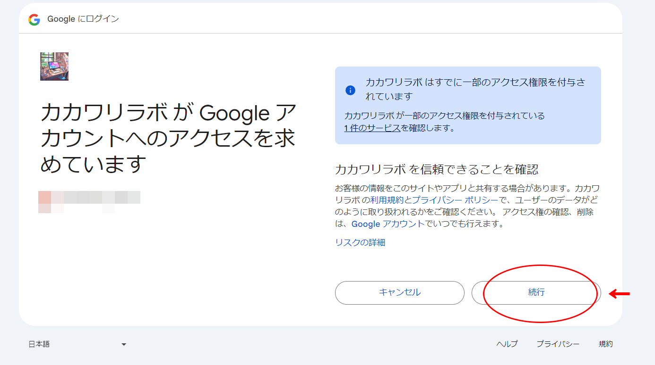Click the カカワリラボ app thumbnail image
Image resolution: width=655 pixels, height=365 pixels.
coord(54,66)
